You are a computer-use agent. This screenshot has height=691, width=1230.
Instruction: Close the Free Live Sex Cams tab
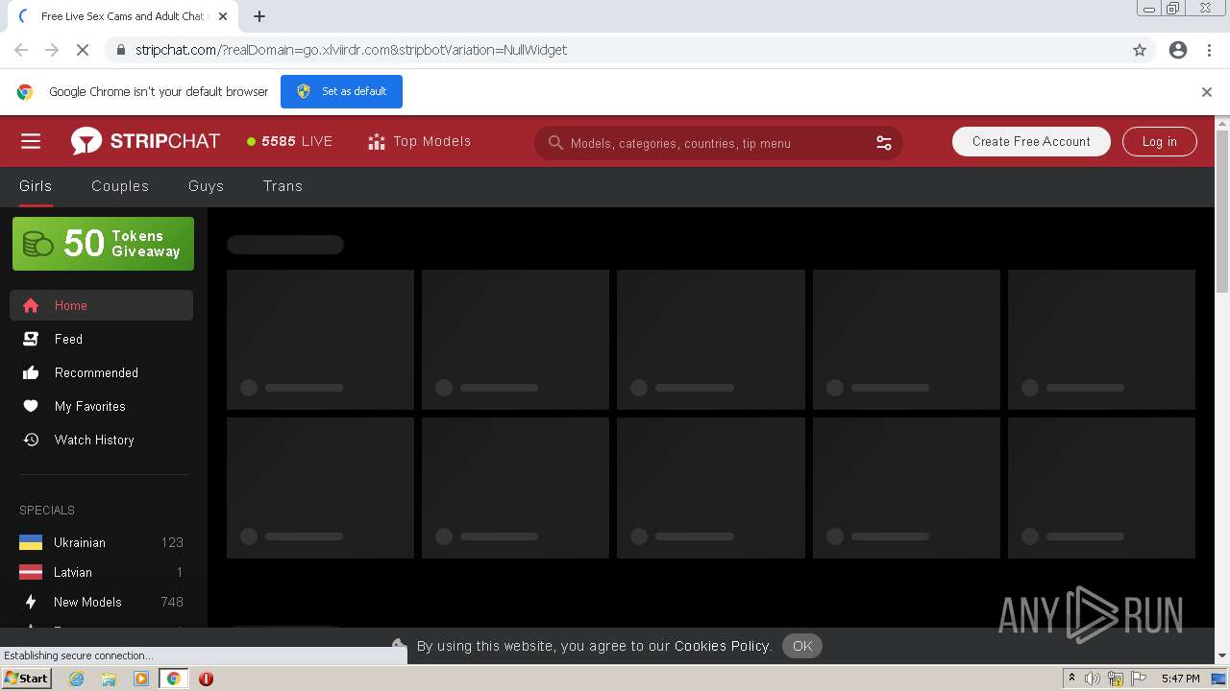(x=223, y=16)
